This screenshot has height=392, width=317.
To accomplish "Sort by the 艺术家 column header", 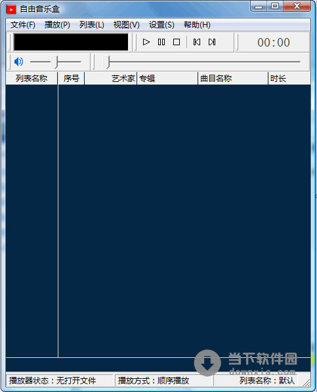I will (x=111, y=79).
